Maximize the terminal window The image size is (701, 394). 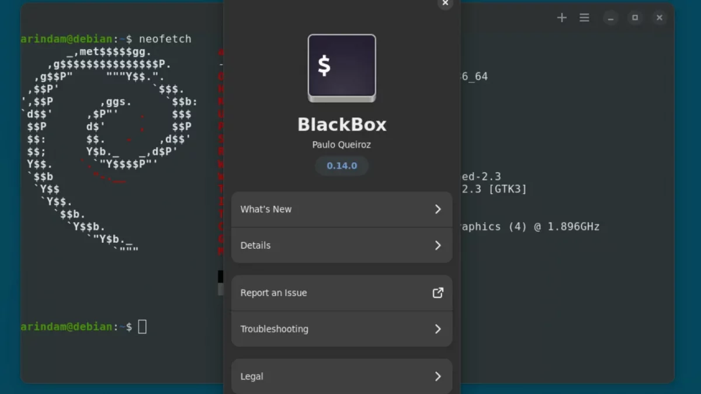(x=635, y=18)
